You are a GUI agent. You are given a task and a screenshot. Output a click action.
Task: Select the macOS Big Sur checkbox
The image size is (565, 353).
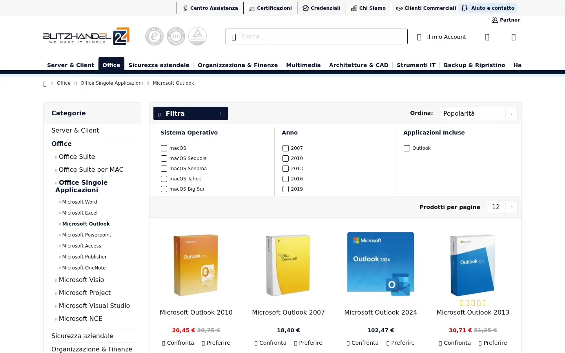[x=164, y=189]
